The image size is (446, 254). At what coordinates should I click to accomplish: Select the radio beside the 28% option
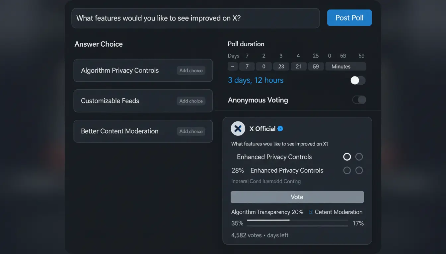347,170
